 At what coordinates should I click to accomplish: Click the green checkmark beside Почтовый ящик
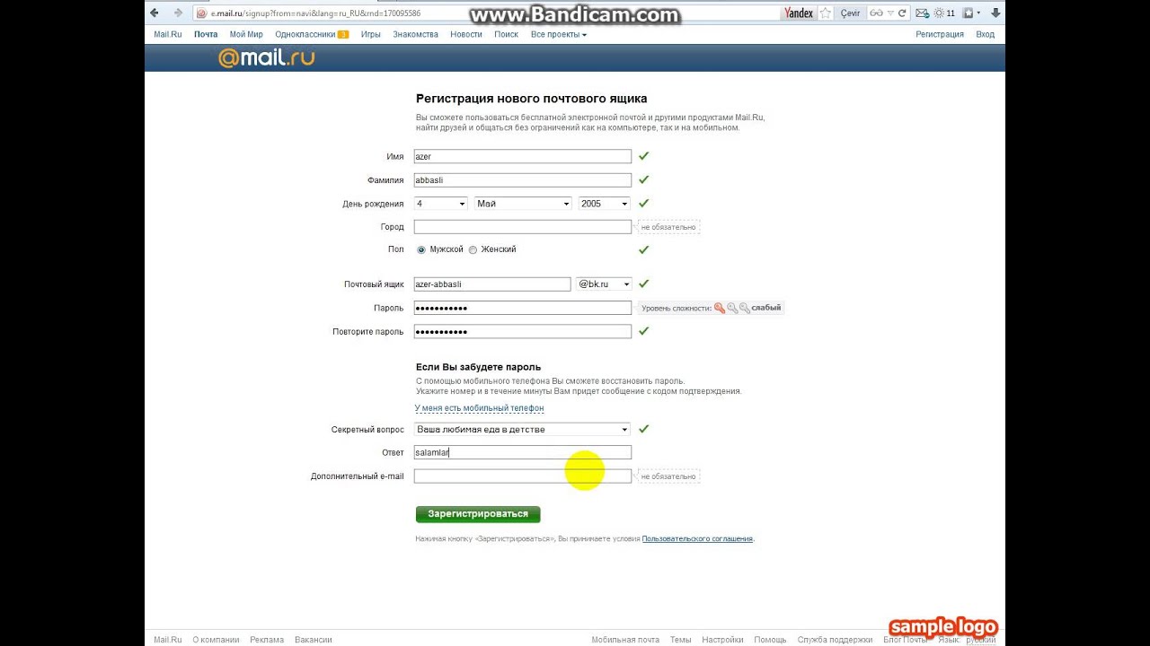coord(643,284)
